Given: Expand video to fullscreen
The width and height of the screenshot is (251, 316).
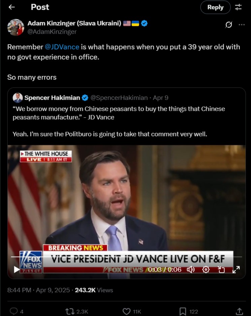Looking at the screenshot, I should tap(236, 269).
